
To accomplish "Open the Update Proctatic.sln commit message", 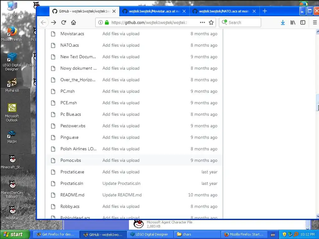I will point(121,183).
